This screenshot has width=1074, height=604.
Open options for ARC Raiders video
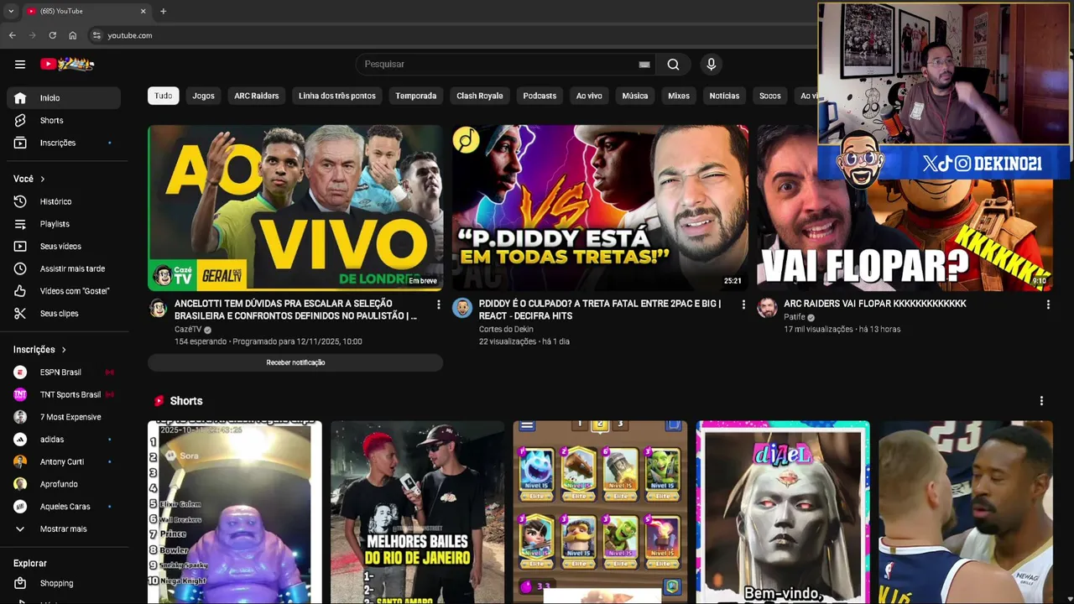tap(1047, 305)
